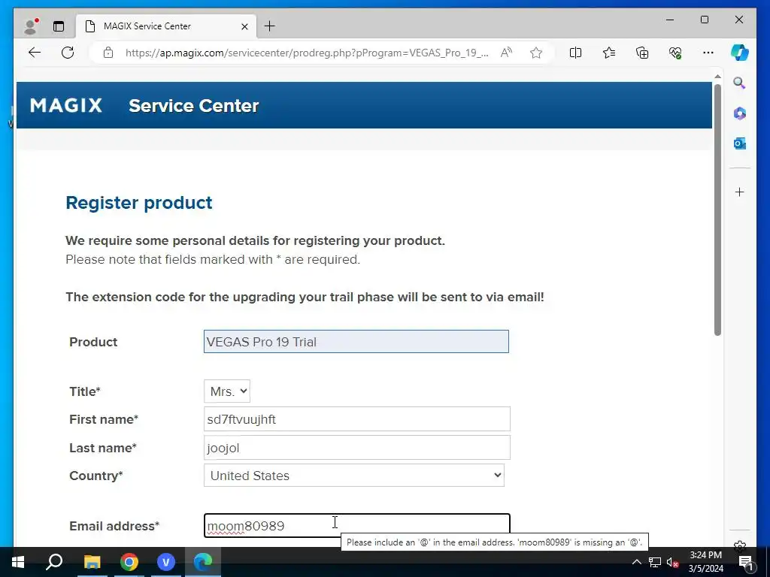The width and height of the screenshot is (770, 577).
Task: Click the Service Center header title
Action: click(193, 105)
